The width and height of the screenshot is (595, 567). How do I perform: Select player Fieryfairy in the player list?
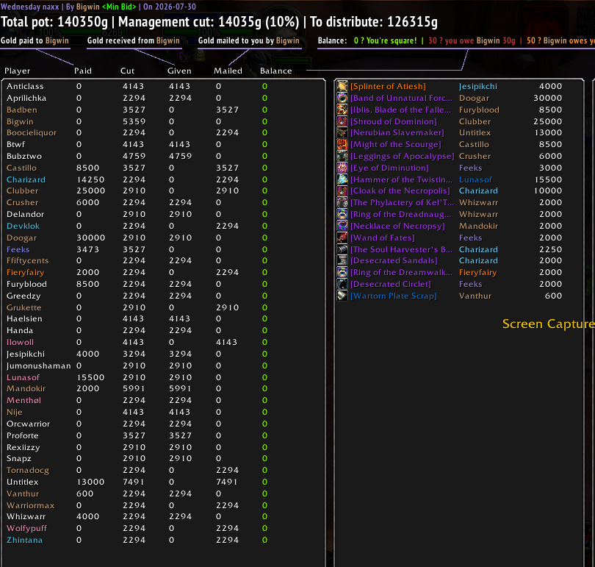tap(26, 272)
